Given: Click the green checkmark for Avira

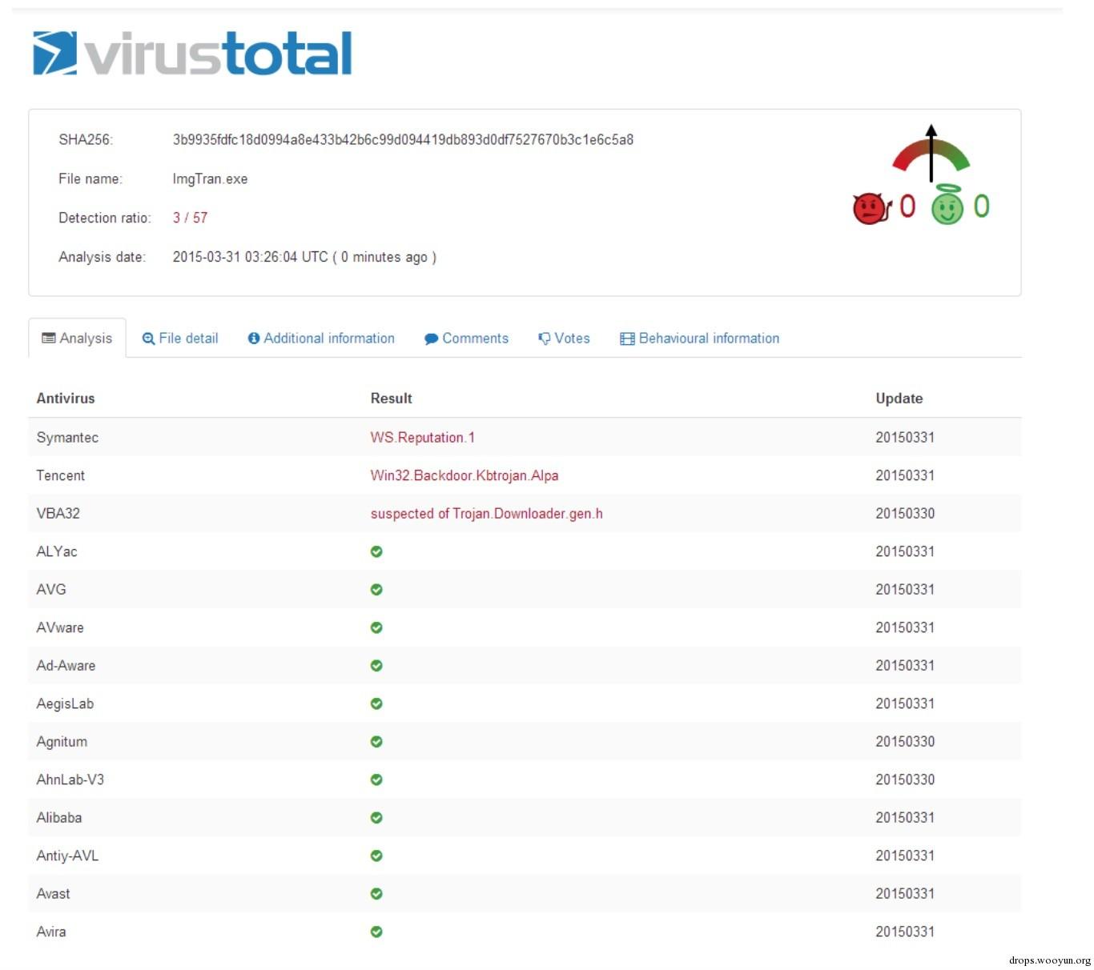Looking at the screenshot, I should pos(376,932).
